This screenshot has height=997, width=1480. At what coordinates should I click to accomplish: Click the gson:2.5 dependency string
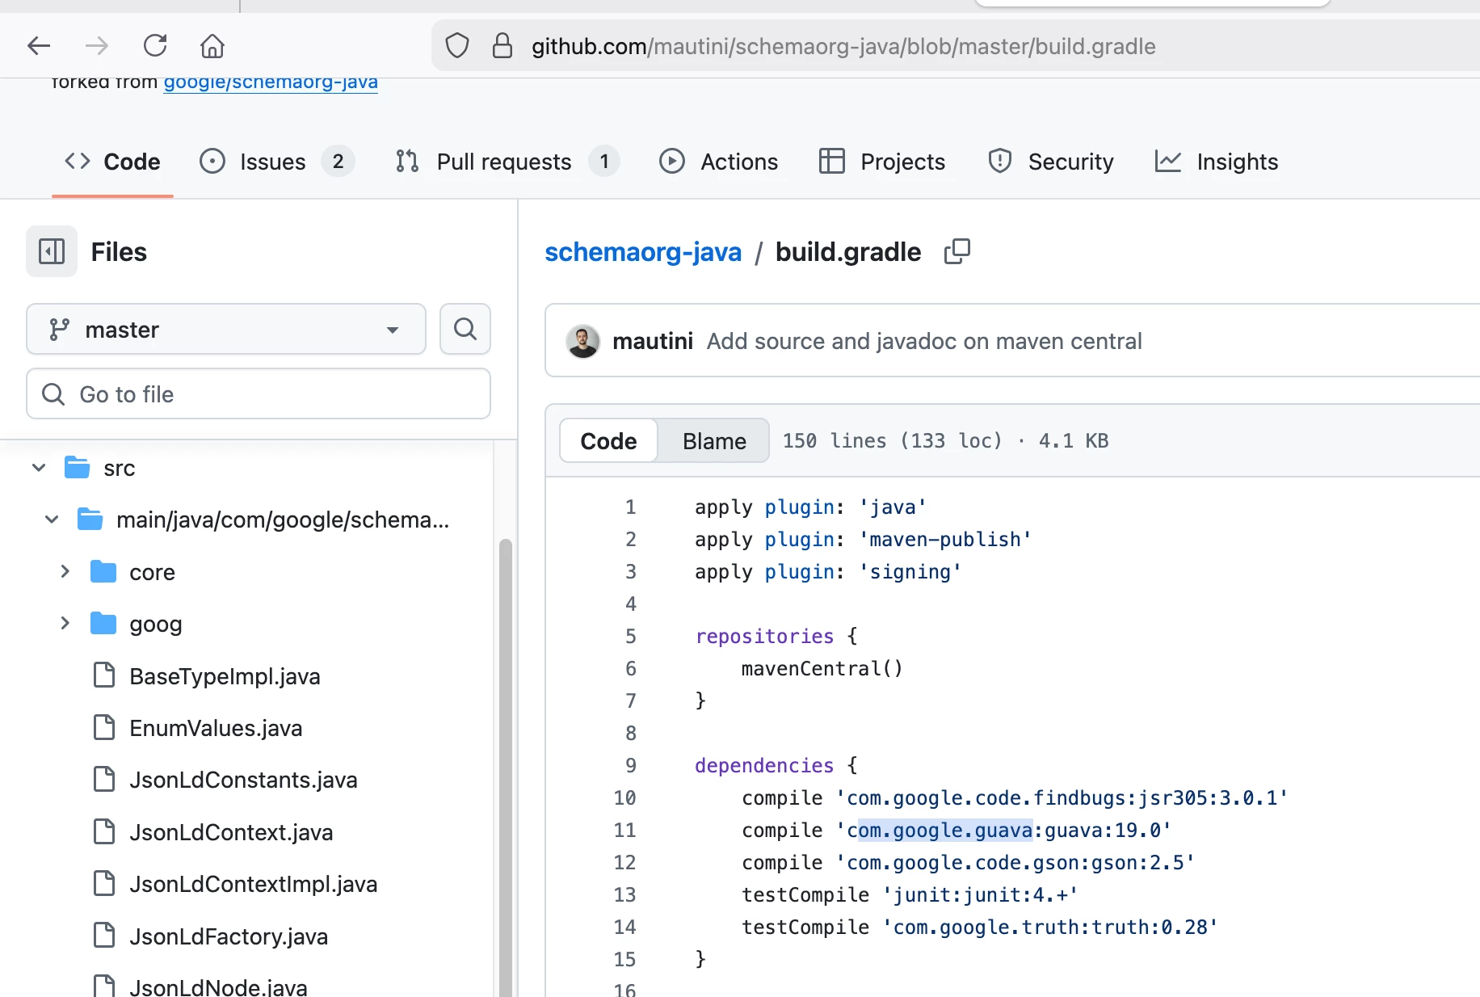click(1015, 863)
